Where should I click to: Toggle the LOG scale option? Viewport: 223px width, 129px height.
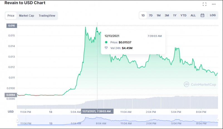click(213, 15)
